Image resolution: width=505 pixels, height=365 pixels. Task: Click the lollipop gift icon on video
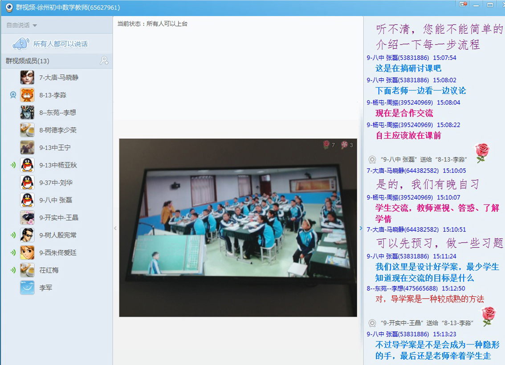344,145
